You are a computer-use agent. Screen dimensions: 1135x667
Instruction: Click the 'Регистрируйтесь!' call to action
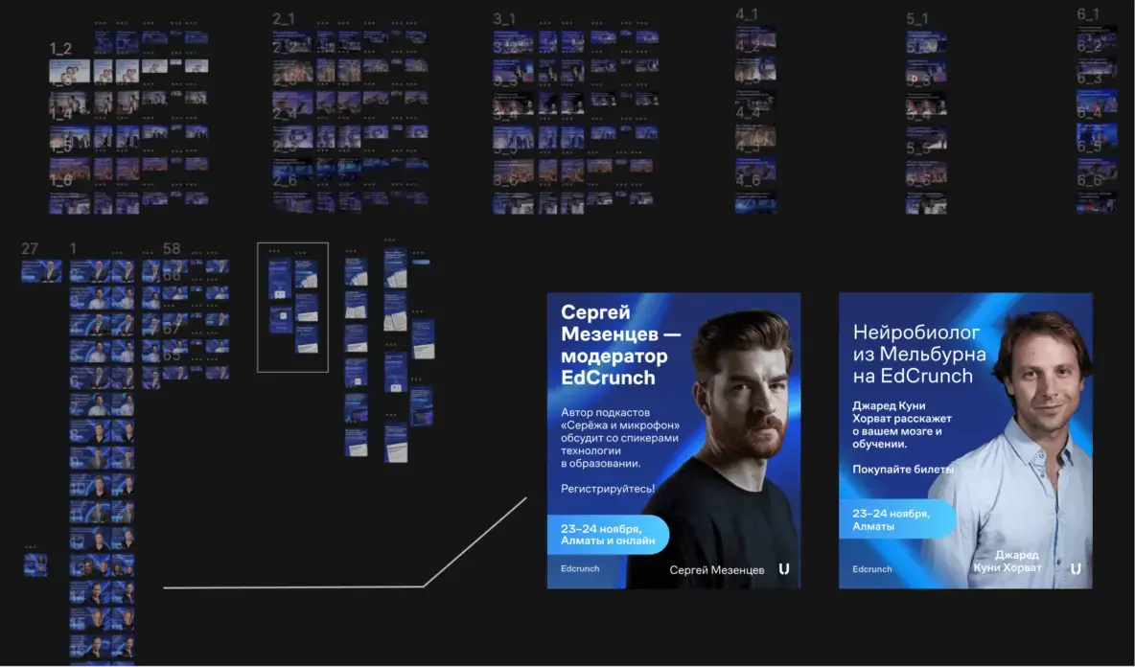tap(608, 489)
